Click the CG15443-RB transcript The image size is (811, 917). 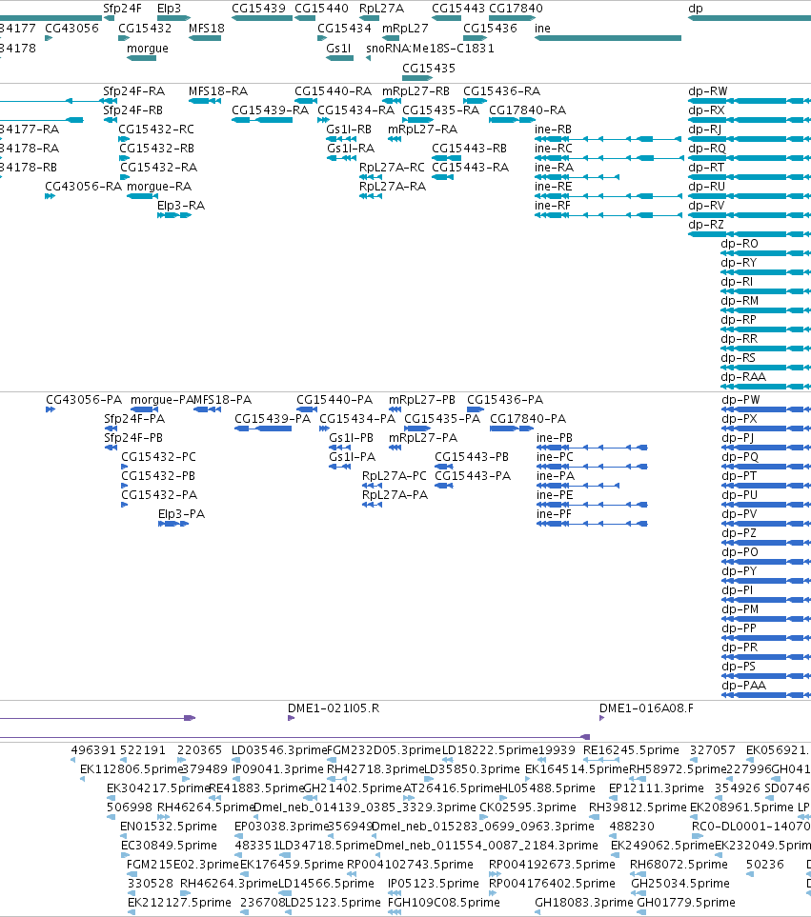[447, 158]
